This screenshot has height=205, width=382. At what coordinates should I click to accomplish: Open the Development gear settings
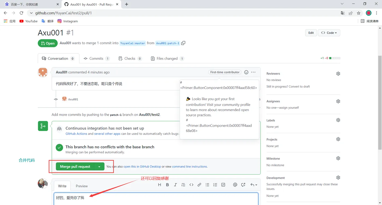point(338,178)
